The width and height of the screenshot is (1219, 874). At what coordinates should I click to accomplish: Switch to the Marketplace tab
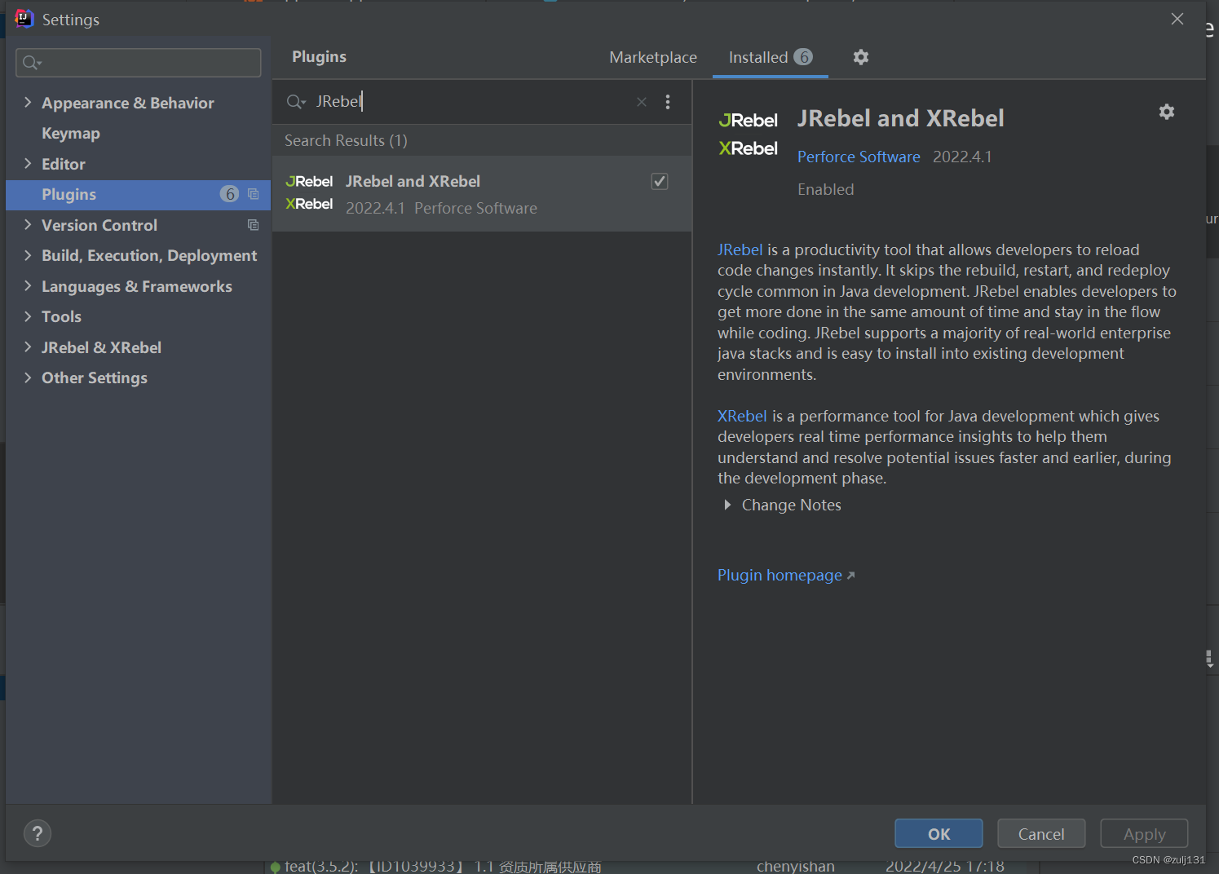[x=653, y=57]
